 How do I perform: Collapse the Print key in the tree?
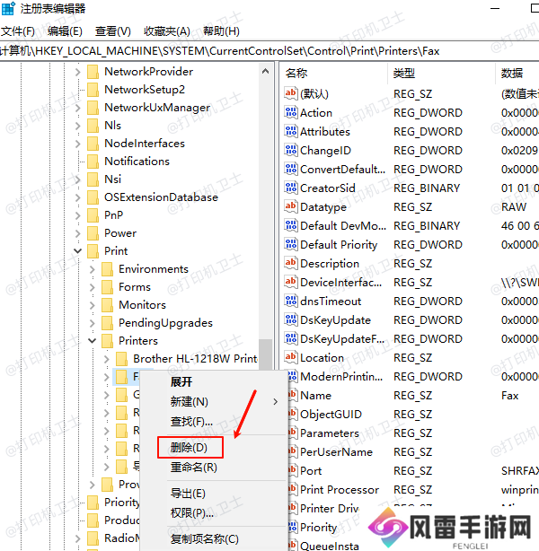(x=78, y=251)
